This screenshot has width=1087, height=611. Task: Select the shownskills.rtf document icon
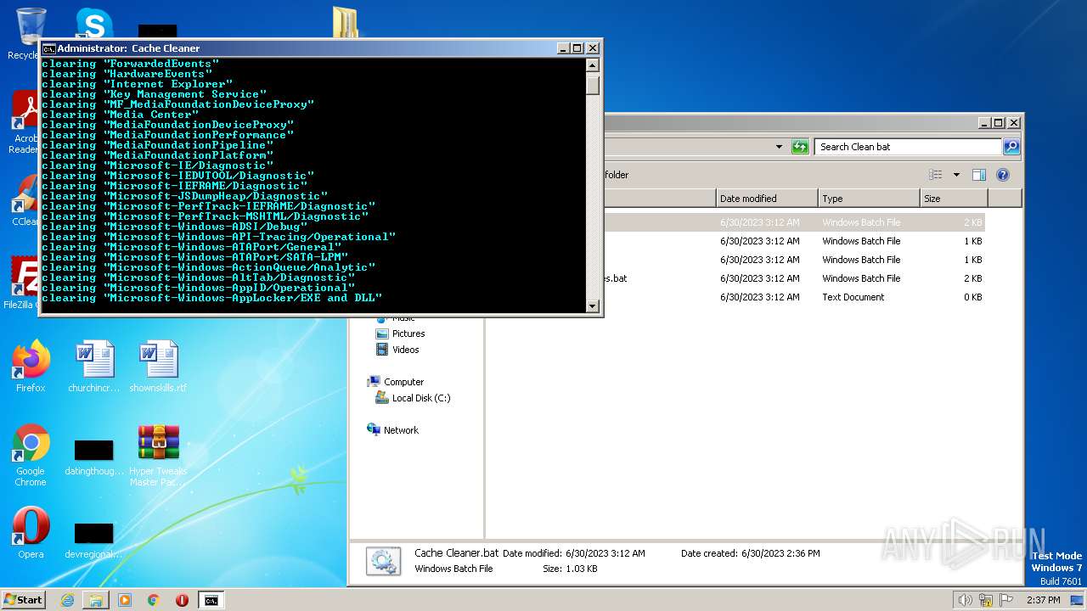(x=158, y=366)
